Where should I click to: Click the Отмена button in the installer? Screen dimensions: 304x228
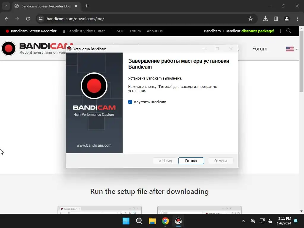coord(221,161)
